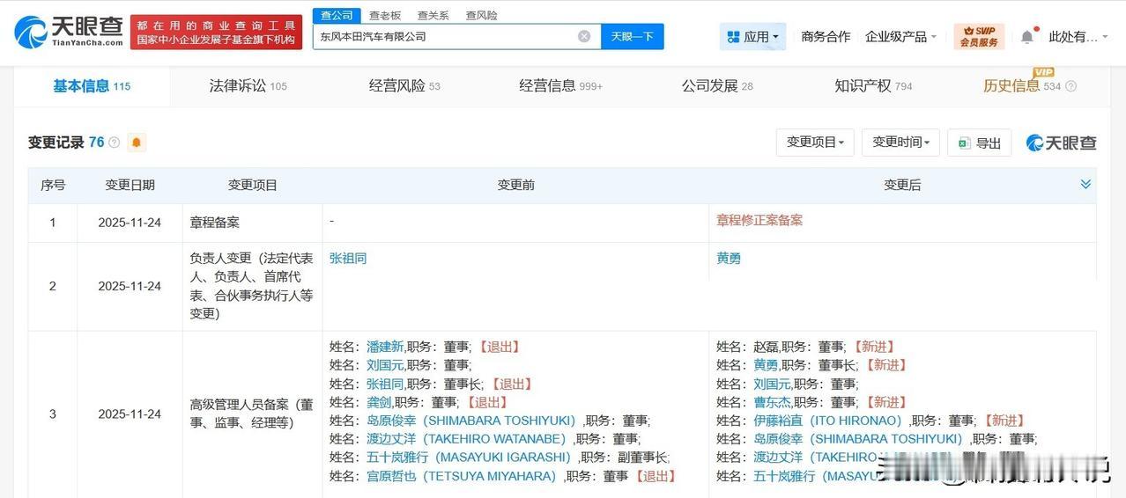The image size is (1126, 498).
Task: Open 黄勇 in the row 2 变更后 cell
Action: point(729,258)
